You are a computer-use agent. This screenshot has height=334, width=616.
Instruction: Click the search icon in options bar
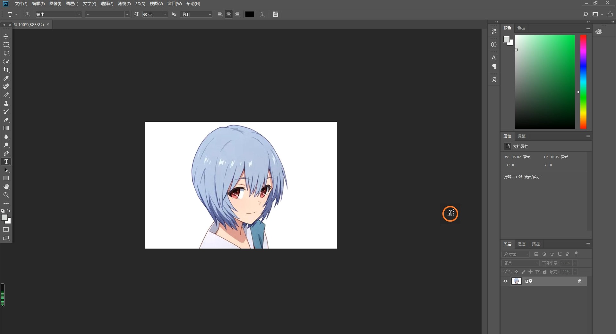click(x=585, y=14)
